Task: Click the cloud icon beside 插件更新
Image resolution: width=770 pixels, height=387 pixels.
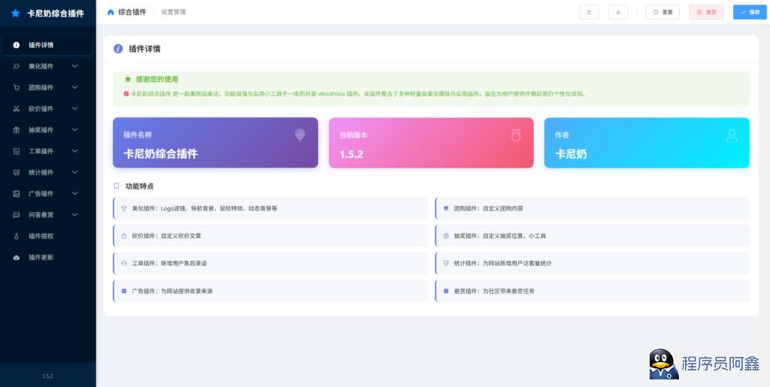Action: (16, 257)
